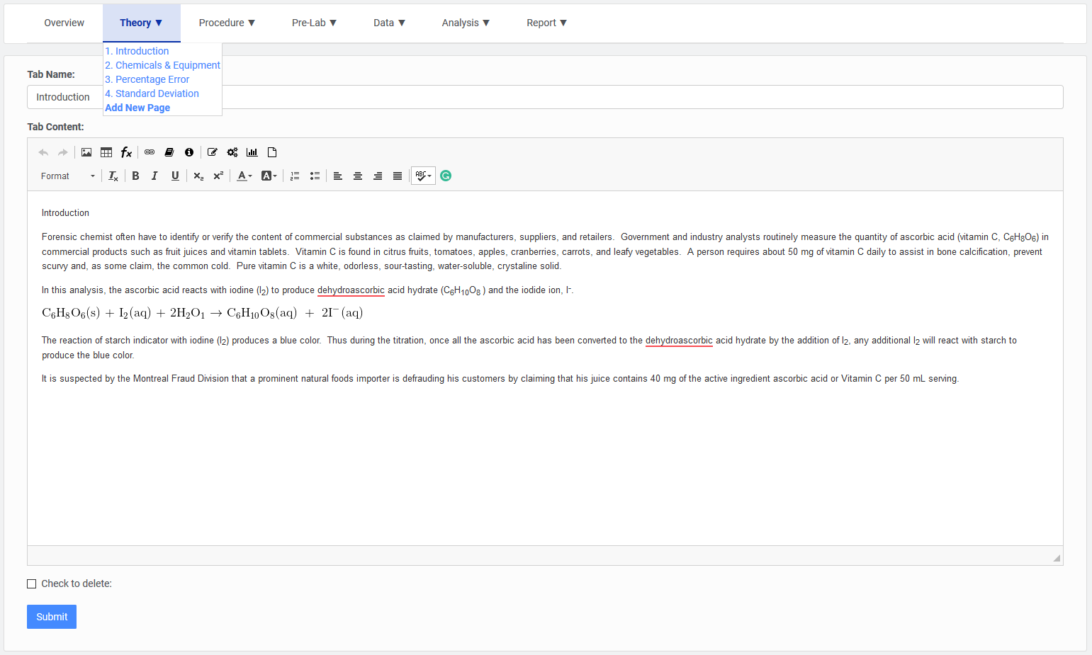
Task: Click the Tab Name input field
Action: 545,97
